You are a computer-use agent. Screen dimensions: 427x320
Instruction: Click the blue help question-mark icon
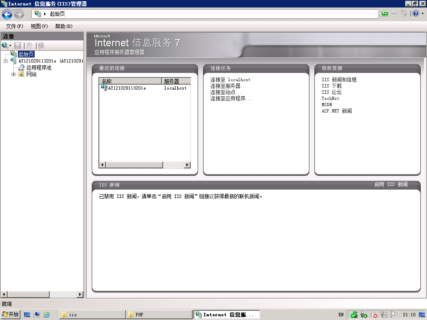[416, 13]
